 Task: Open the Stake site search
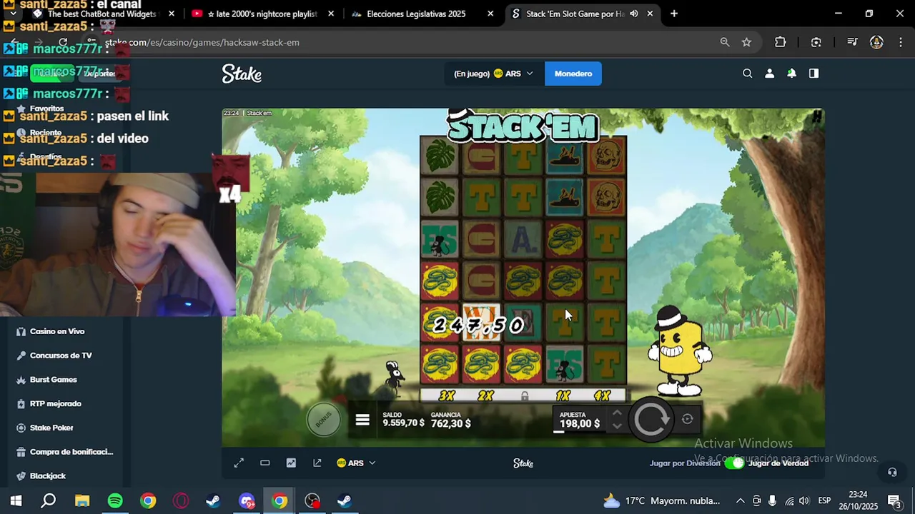pos(748,74)
